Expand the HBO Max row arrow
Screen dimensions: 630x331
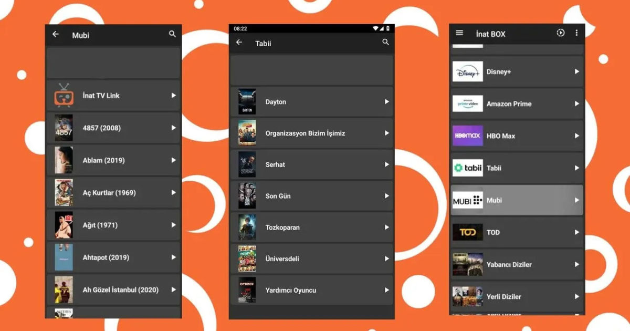(x=576, y=136)
